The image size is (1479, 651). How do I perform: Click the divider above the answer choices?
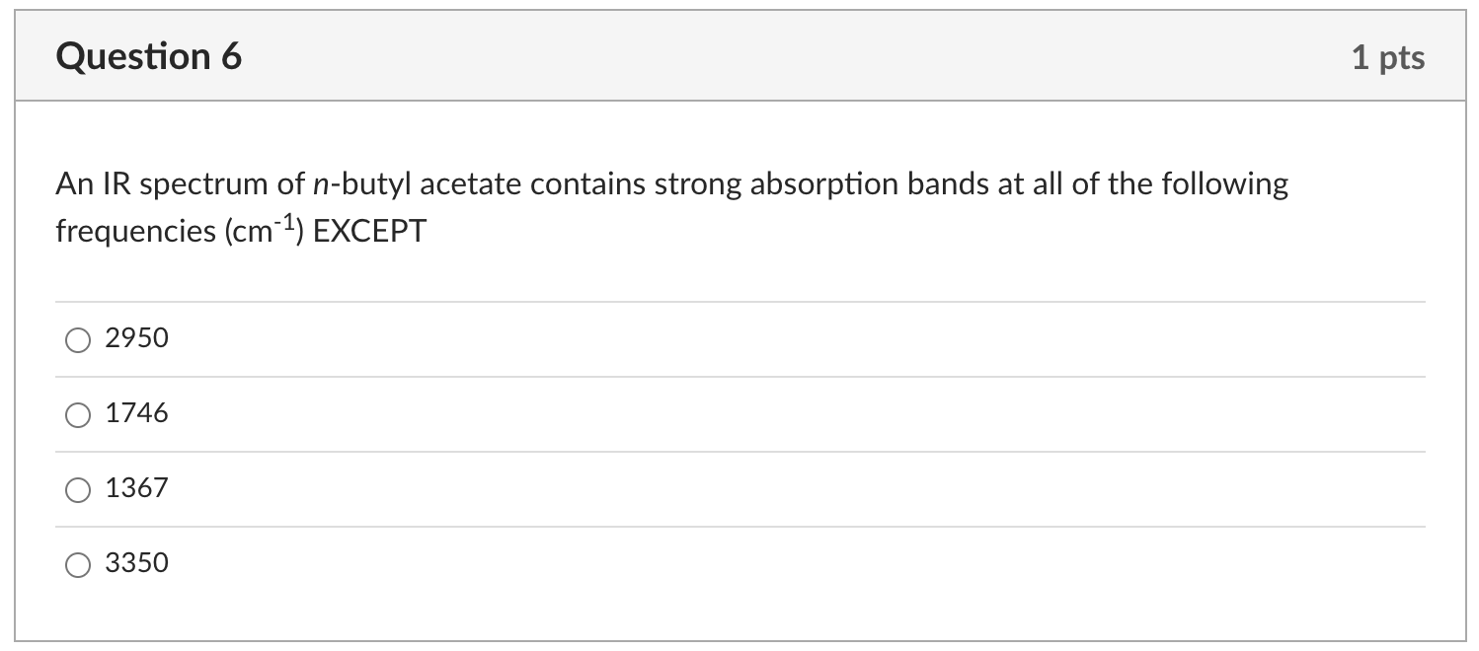[739, 302]
